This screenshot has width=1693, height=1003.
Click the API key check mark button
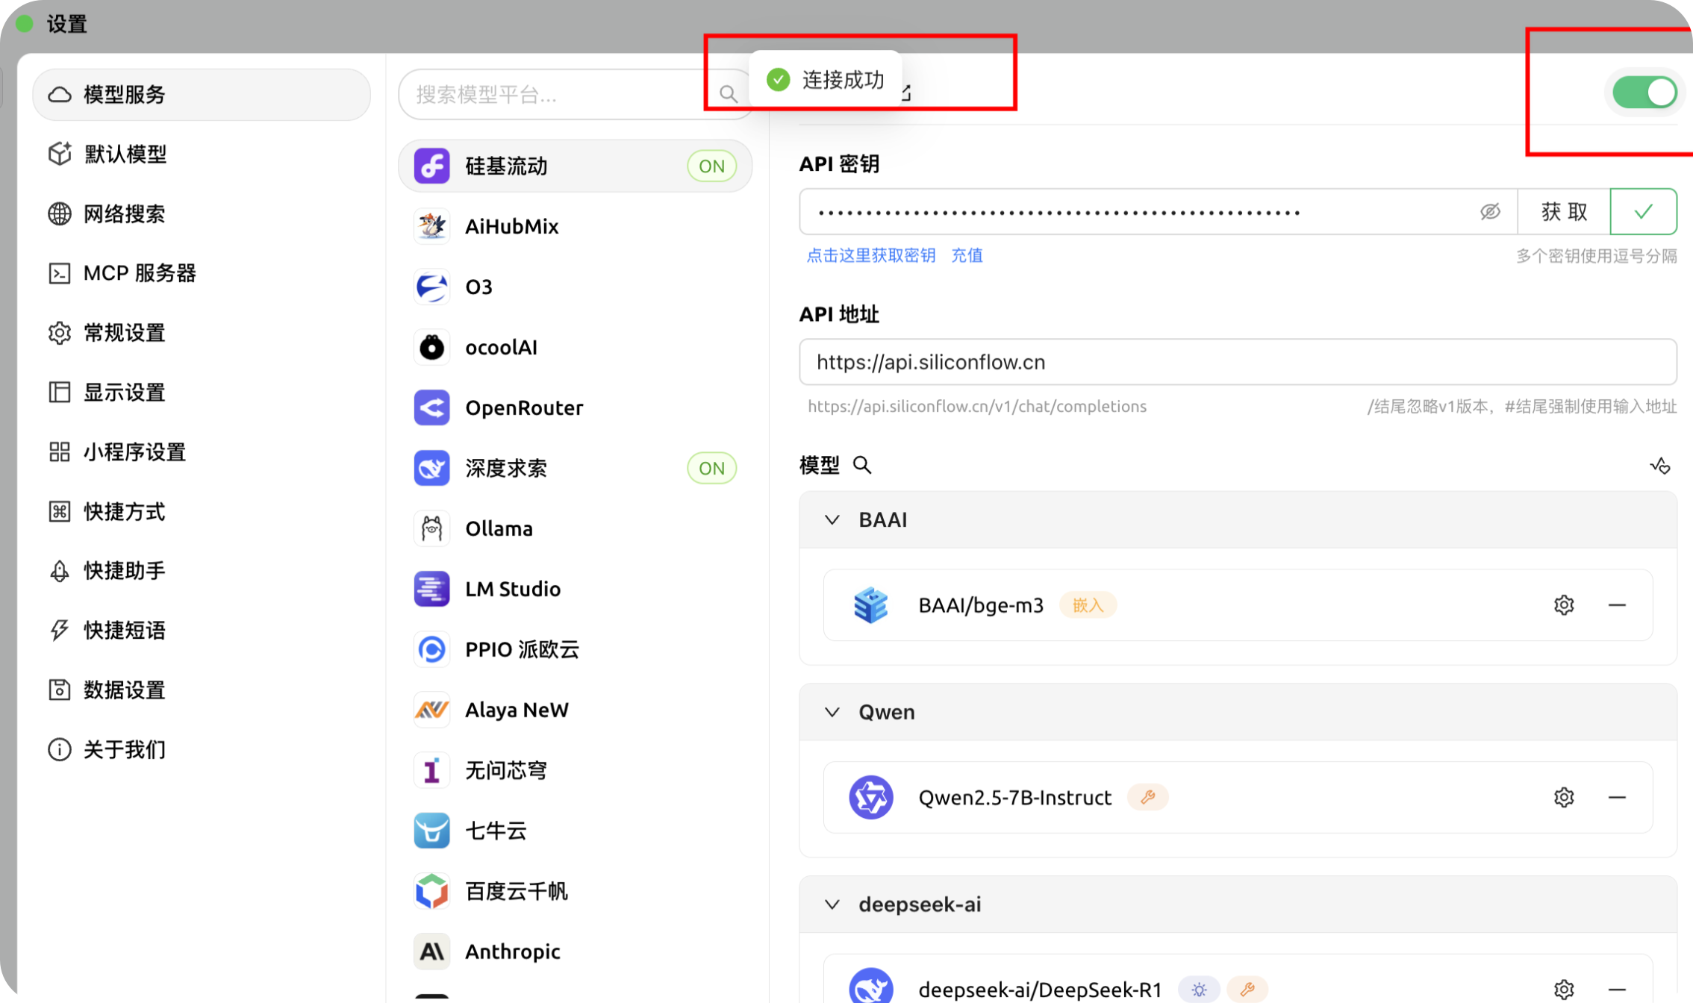1643,212
